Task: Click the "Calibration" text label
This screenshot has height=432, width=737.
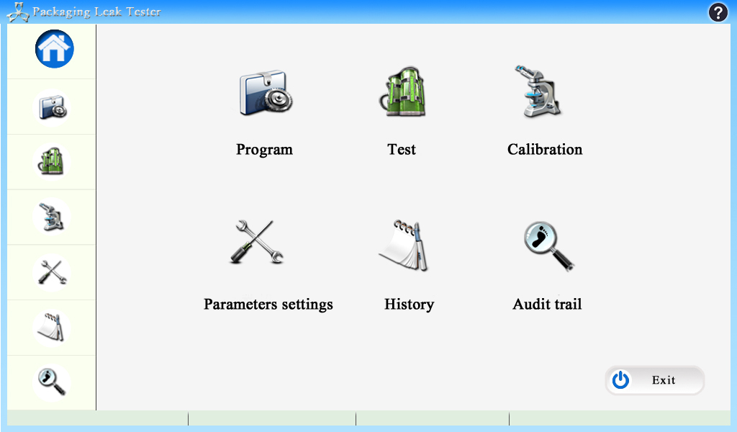Action: pyautogui.click(x=545, y=150)
